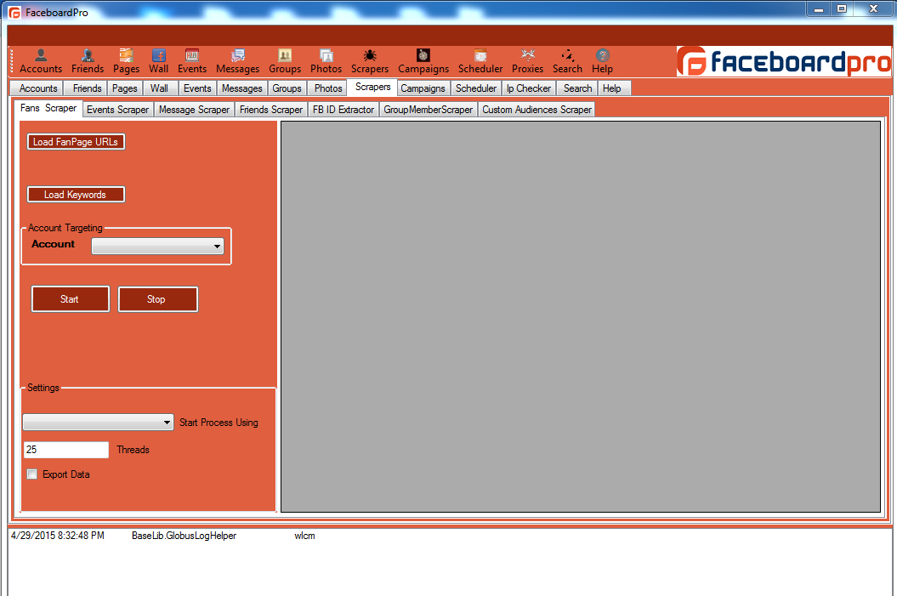Viewport: 897px width, 596px height.
Task: Open the Accounts toolbar icon
Action: click(x=41, y=62)
